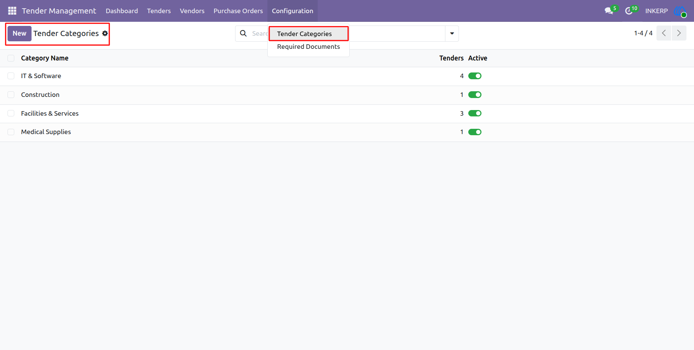Open the activities clock icon
Viewport: 694px width, 350px height.
629,11
